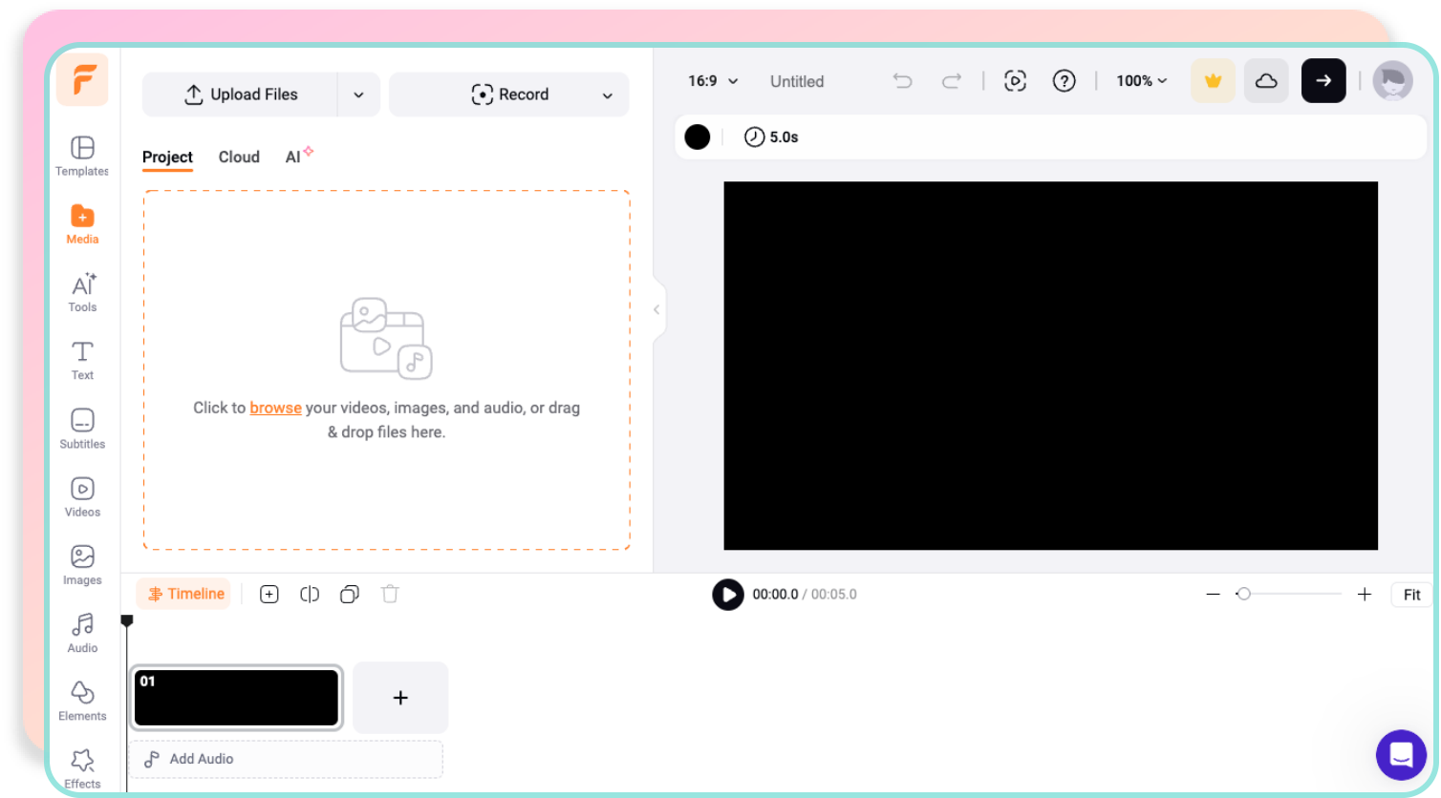The image size is (1441, 798).
Task: Add a new scene with the plus tile
Action: tap(399, 697)
